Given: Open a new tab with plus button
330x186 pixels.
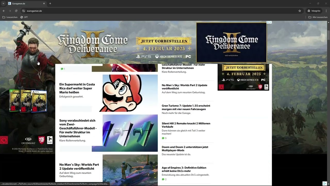Looking at the screenshot, I should pos(50,3).
